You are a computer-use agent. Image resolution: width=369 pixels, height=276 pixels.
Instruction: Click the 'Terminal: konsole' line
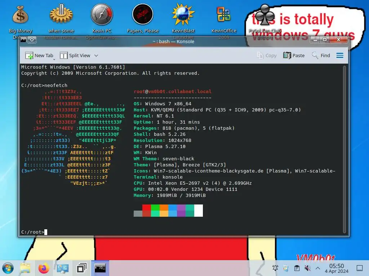click(x=158, y=177)
